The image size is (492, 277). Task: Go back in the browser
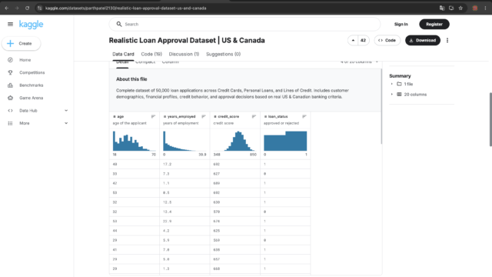7,8
